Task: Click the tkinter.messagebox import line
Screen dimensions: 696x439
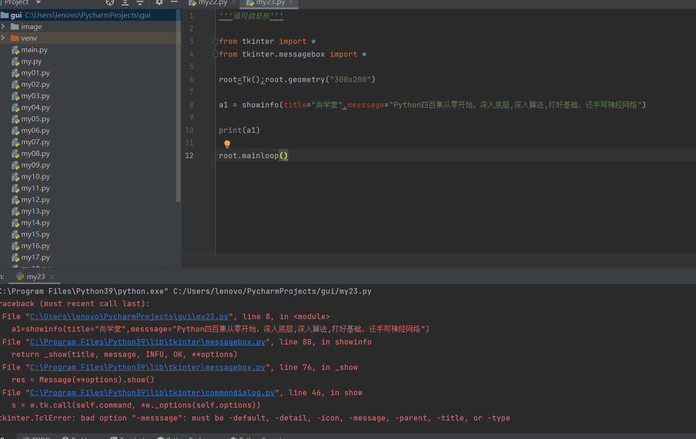Action: (x=293, y=54)
